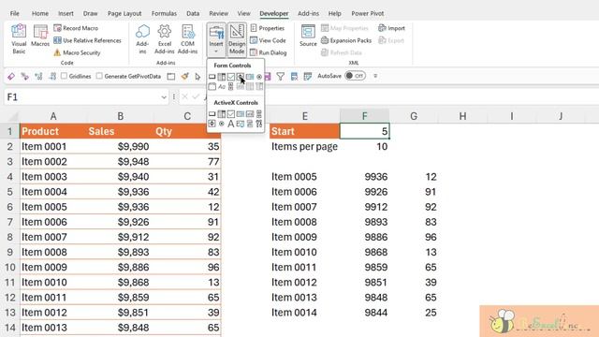
Task: Open the Page Layout tab
Action: pos(124,13)
